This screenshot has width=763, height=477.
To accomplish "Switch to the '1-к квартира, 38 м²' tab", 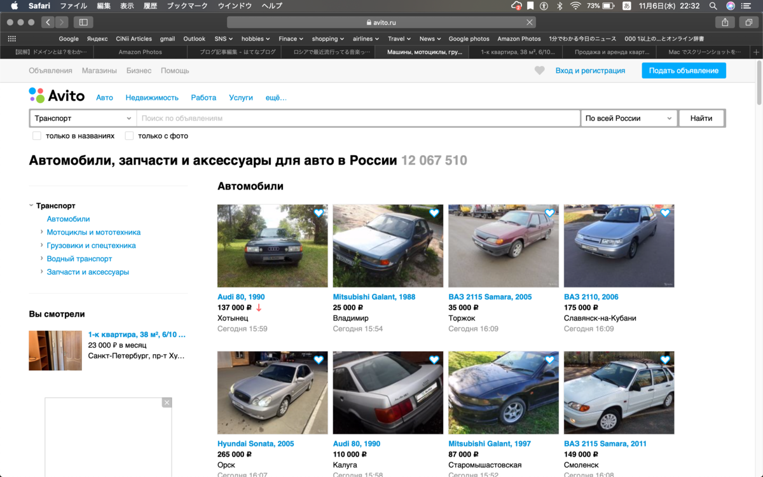I will click(x=517, y=52).
